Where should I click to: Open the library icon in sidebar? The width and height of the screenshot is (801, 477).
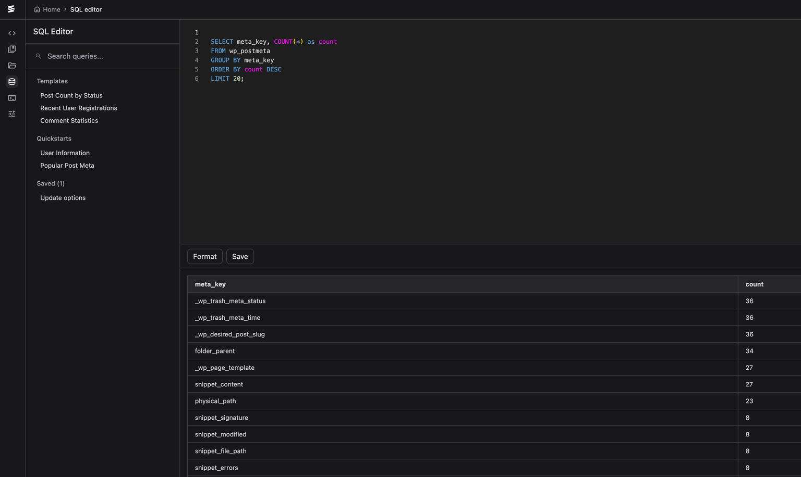(x=12, y=49)
